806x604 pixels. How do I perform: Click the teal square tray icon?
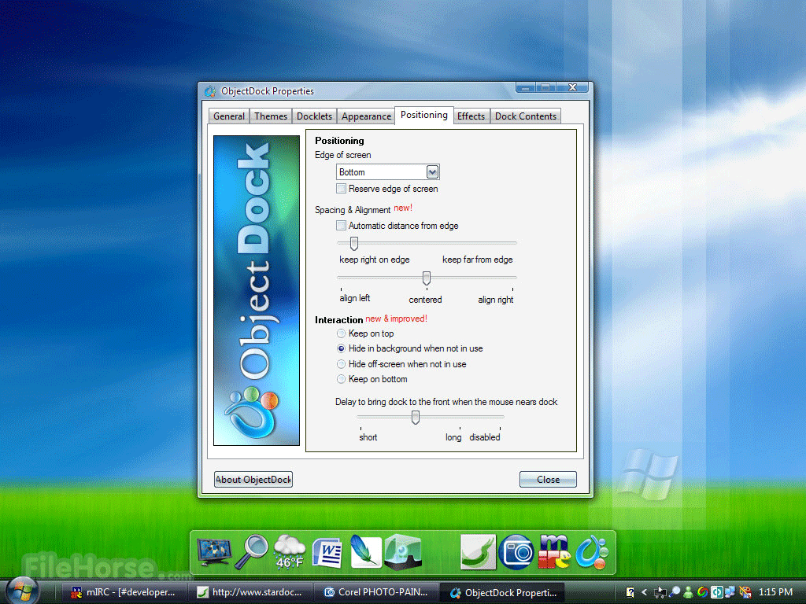click(x=716, y=592)
